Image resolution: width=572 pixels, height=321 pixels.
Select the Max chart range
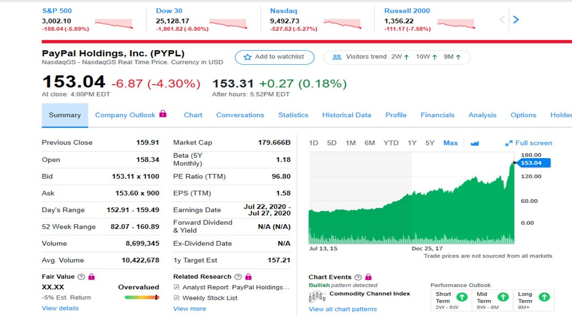click(450, 143)
